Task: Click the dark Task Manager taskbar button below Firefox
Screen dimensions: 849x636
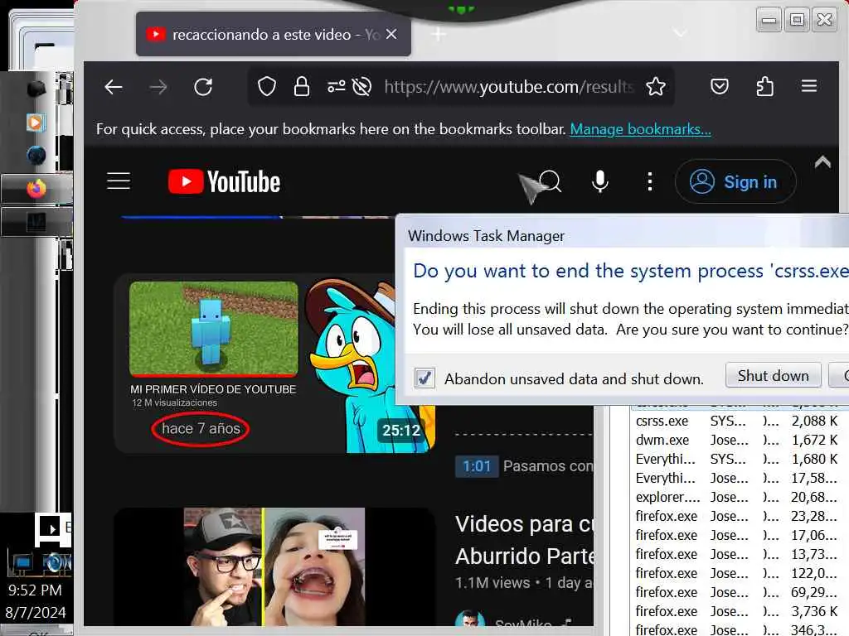Action: tap(36, 222)
